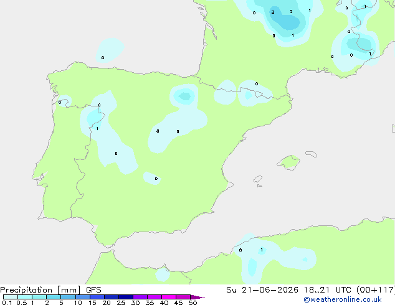395x305 pixels.
Task: Click the 'Precipitation [mm]' title text
Action: [40, 290]
